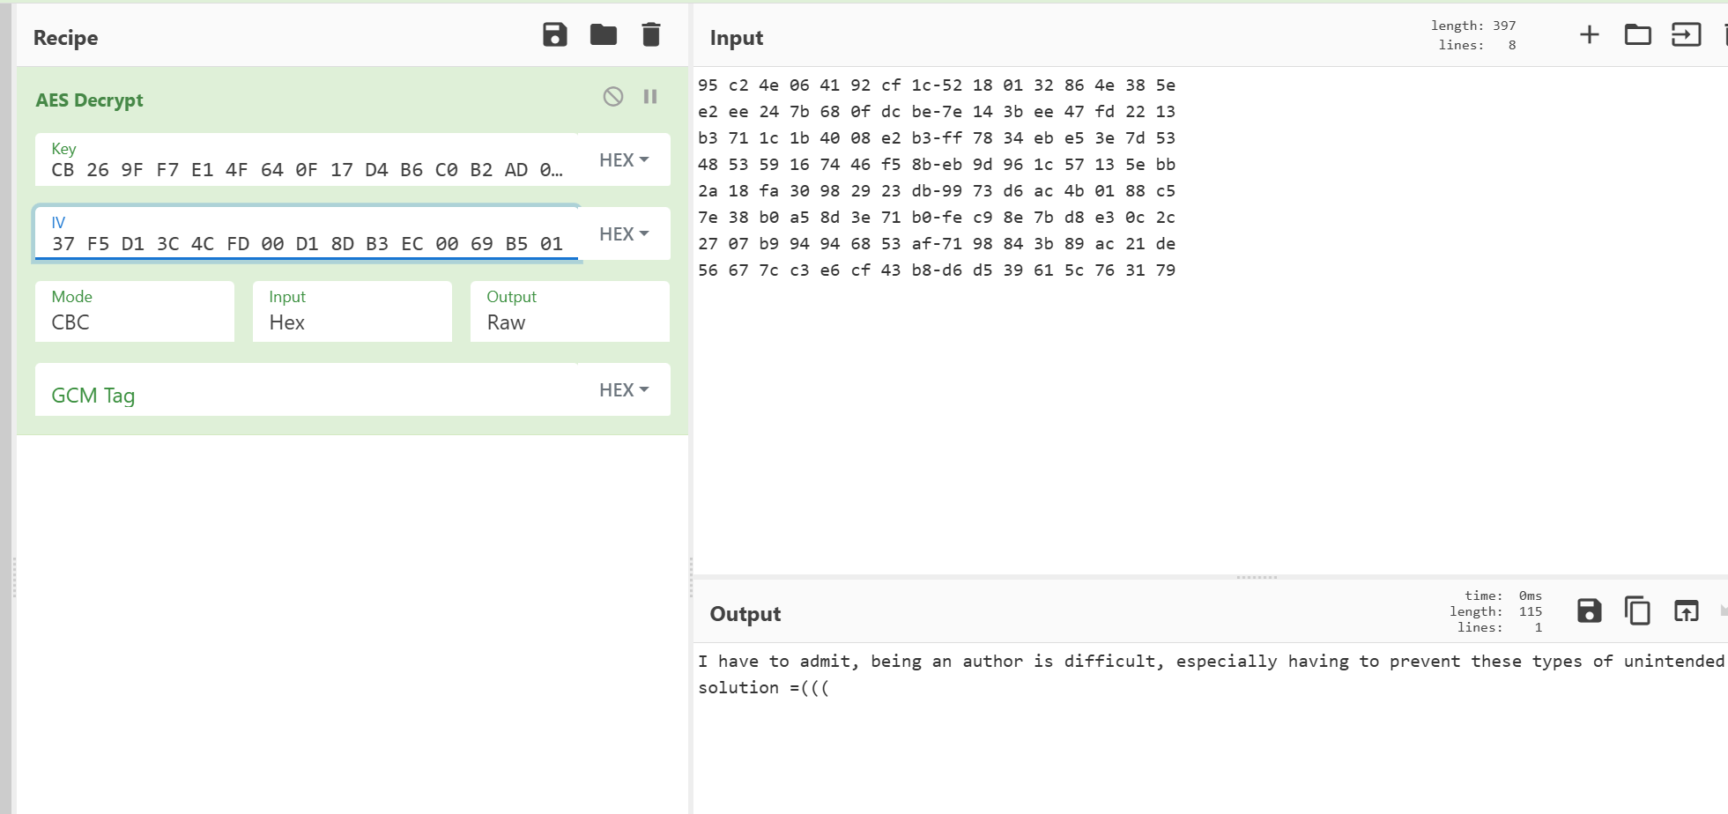Click the Save recipe icon
The image size is (1728, 814).
click(x=554, y=35)
